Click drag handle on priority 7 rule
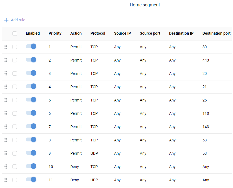This screenshot has height=188, width=233. click(6, 127)
